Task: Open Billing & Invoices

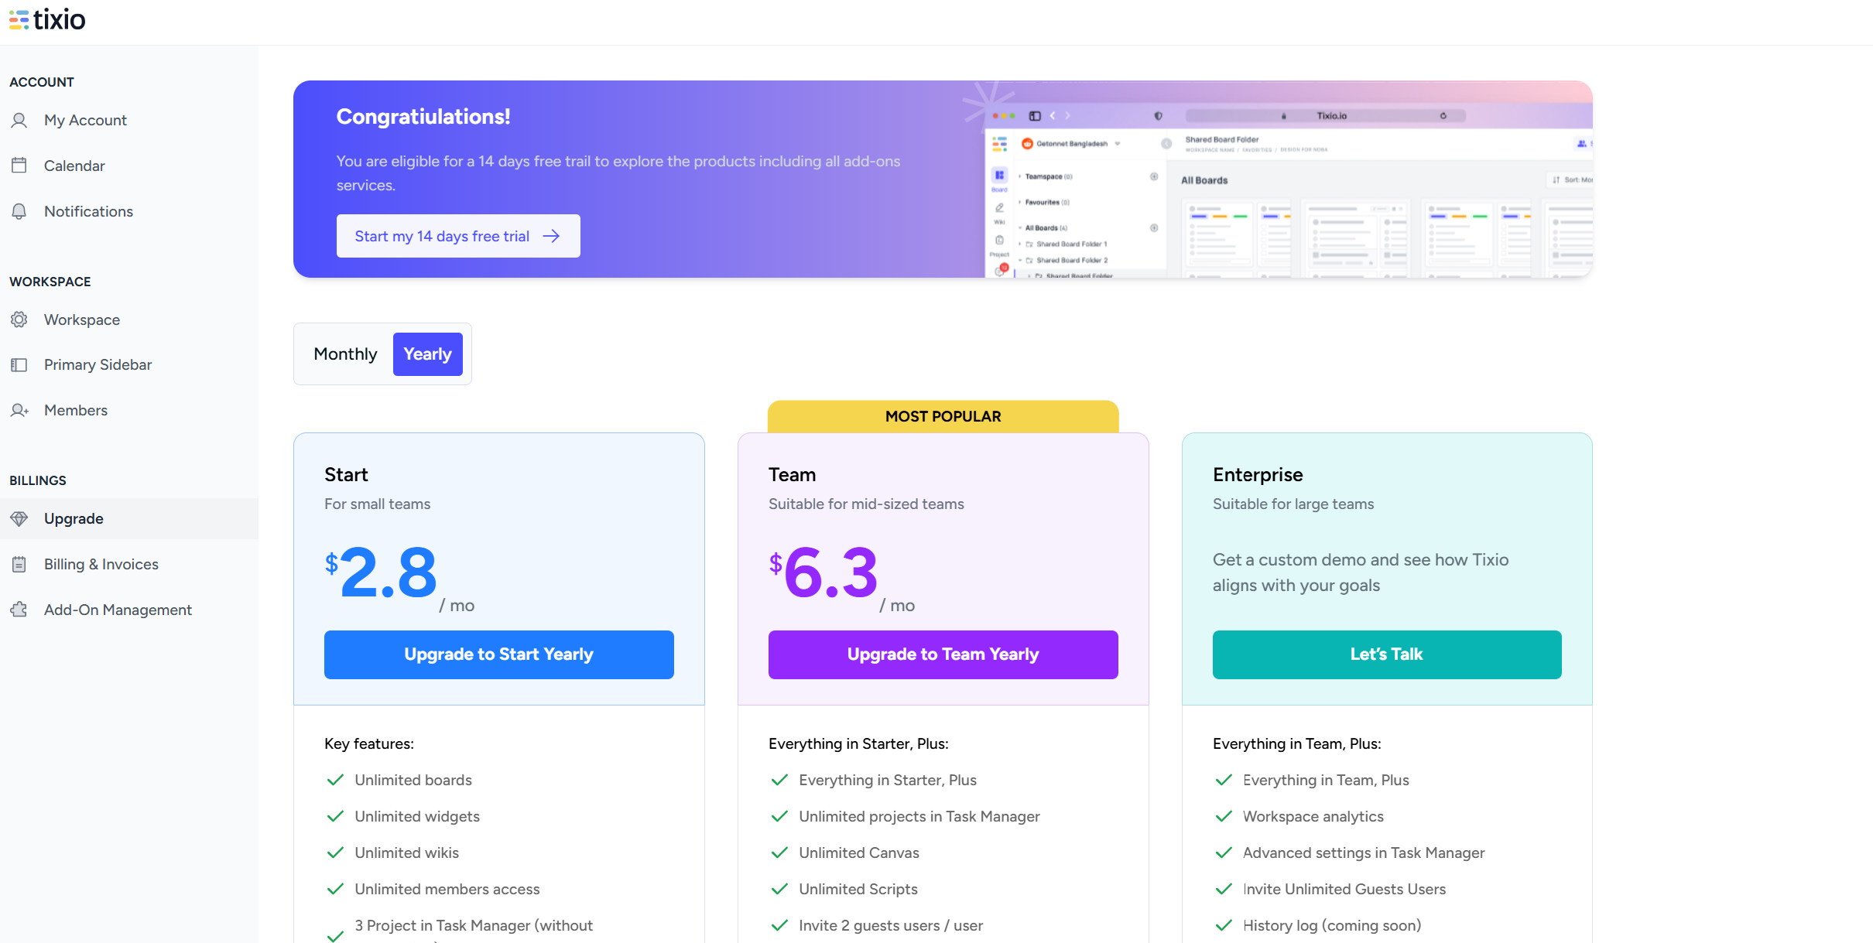Action: (129, 564)
